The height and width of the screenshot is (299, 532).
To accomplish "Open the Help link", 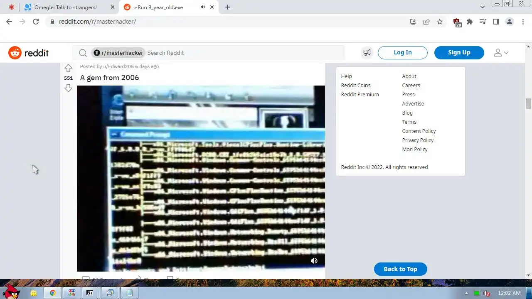I will 346,76.
